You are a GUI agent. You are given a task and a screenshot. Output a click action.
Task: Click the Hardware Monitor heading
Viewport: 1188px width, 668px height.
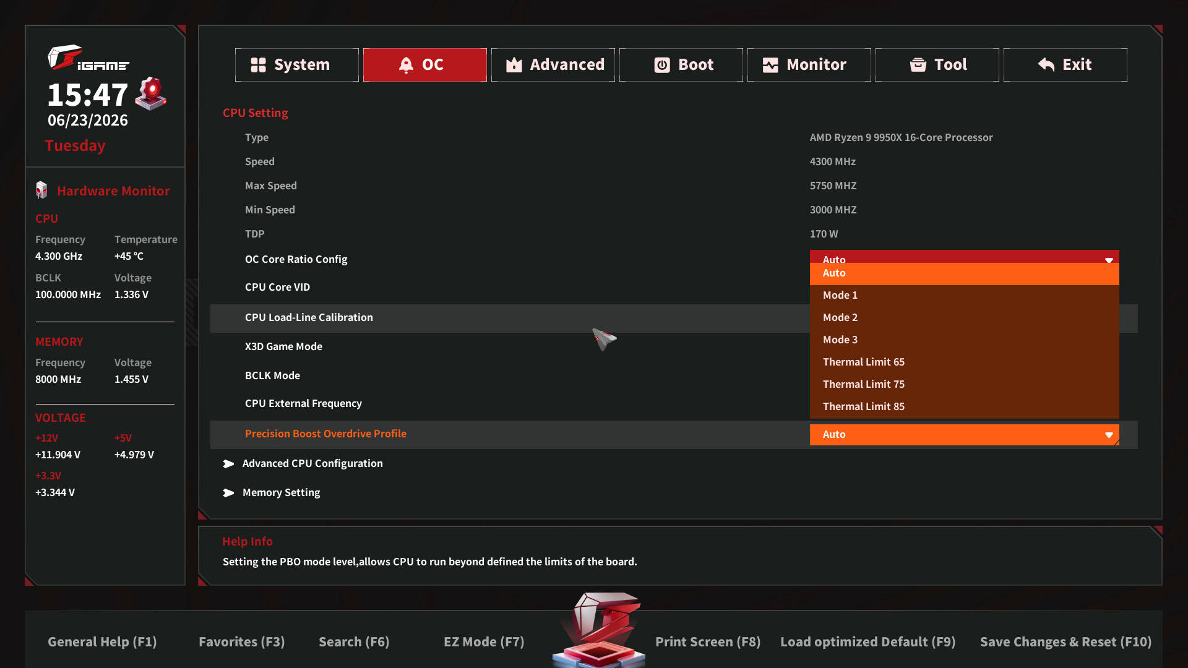[113, 191]
